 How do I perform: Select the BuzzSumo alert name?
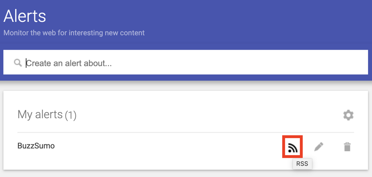tap(36, 146)
